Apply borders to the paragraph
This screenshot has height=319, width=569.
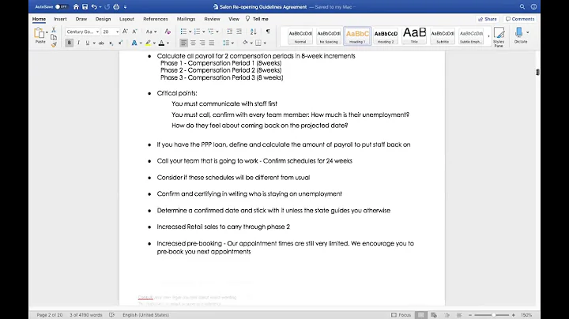tap(258, 43)
